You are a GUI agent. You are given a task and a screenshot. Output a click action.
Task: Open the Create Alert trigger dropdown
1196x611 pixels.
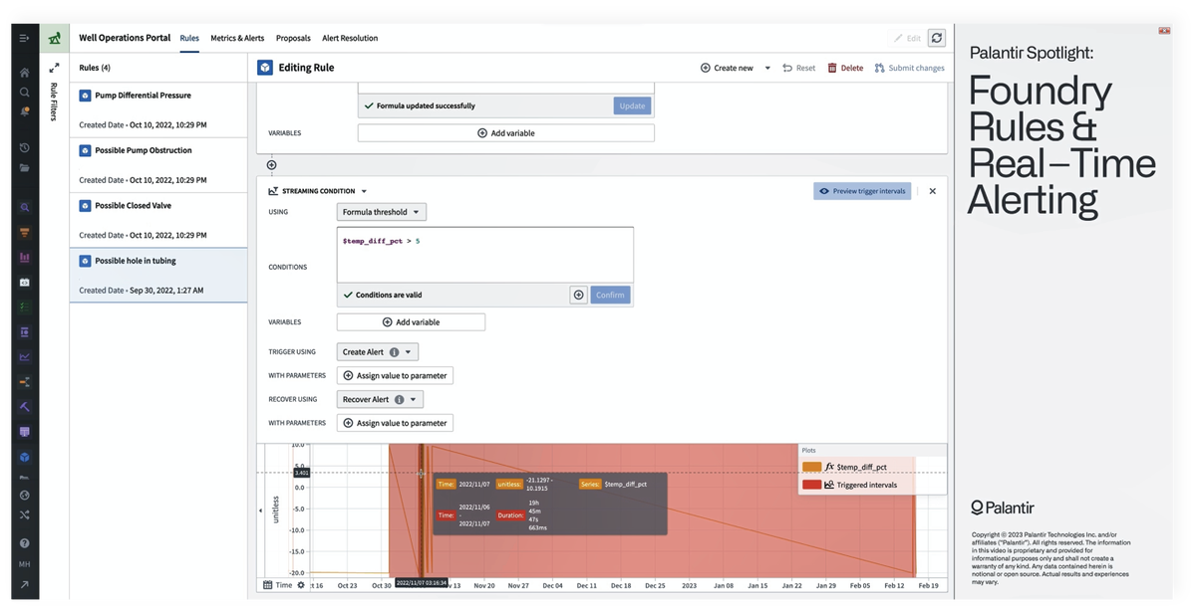coord(377,351)
